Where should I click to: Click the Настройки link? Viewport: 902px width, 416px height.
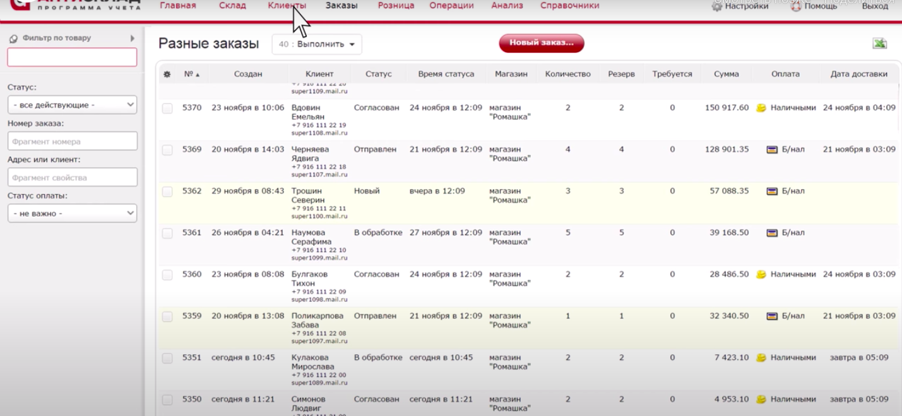[747, 6]
